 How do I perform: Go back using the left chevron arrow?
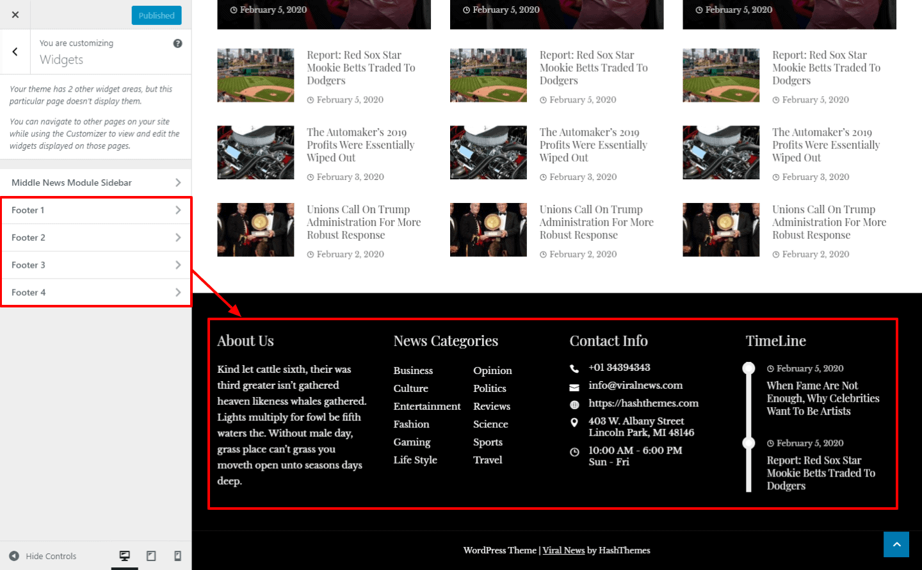click(15, 52)
